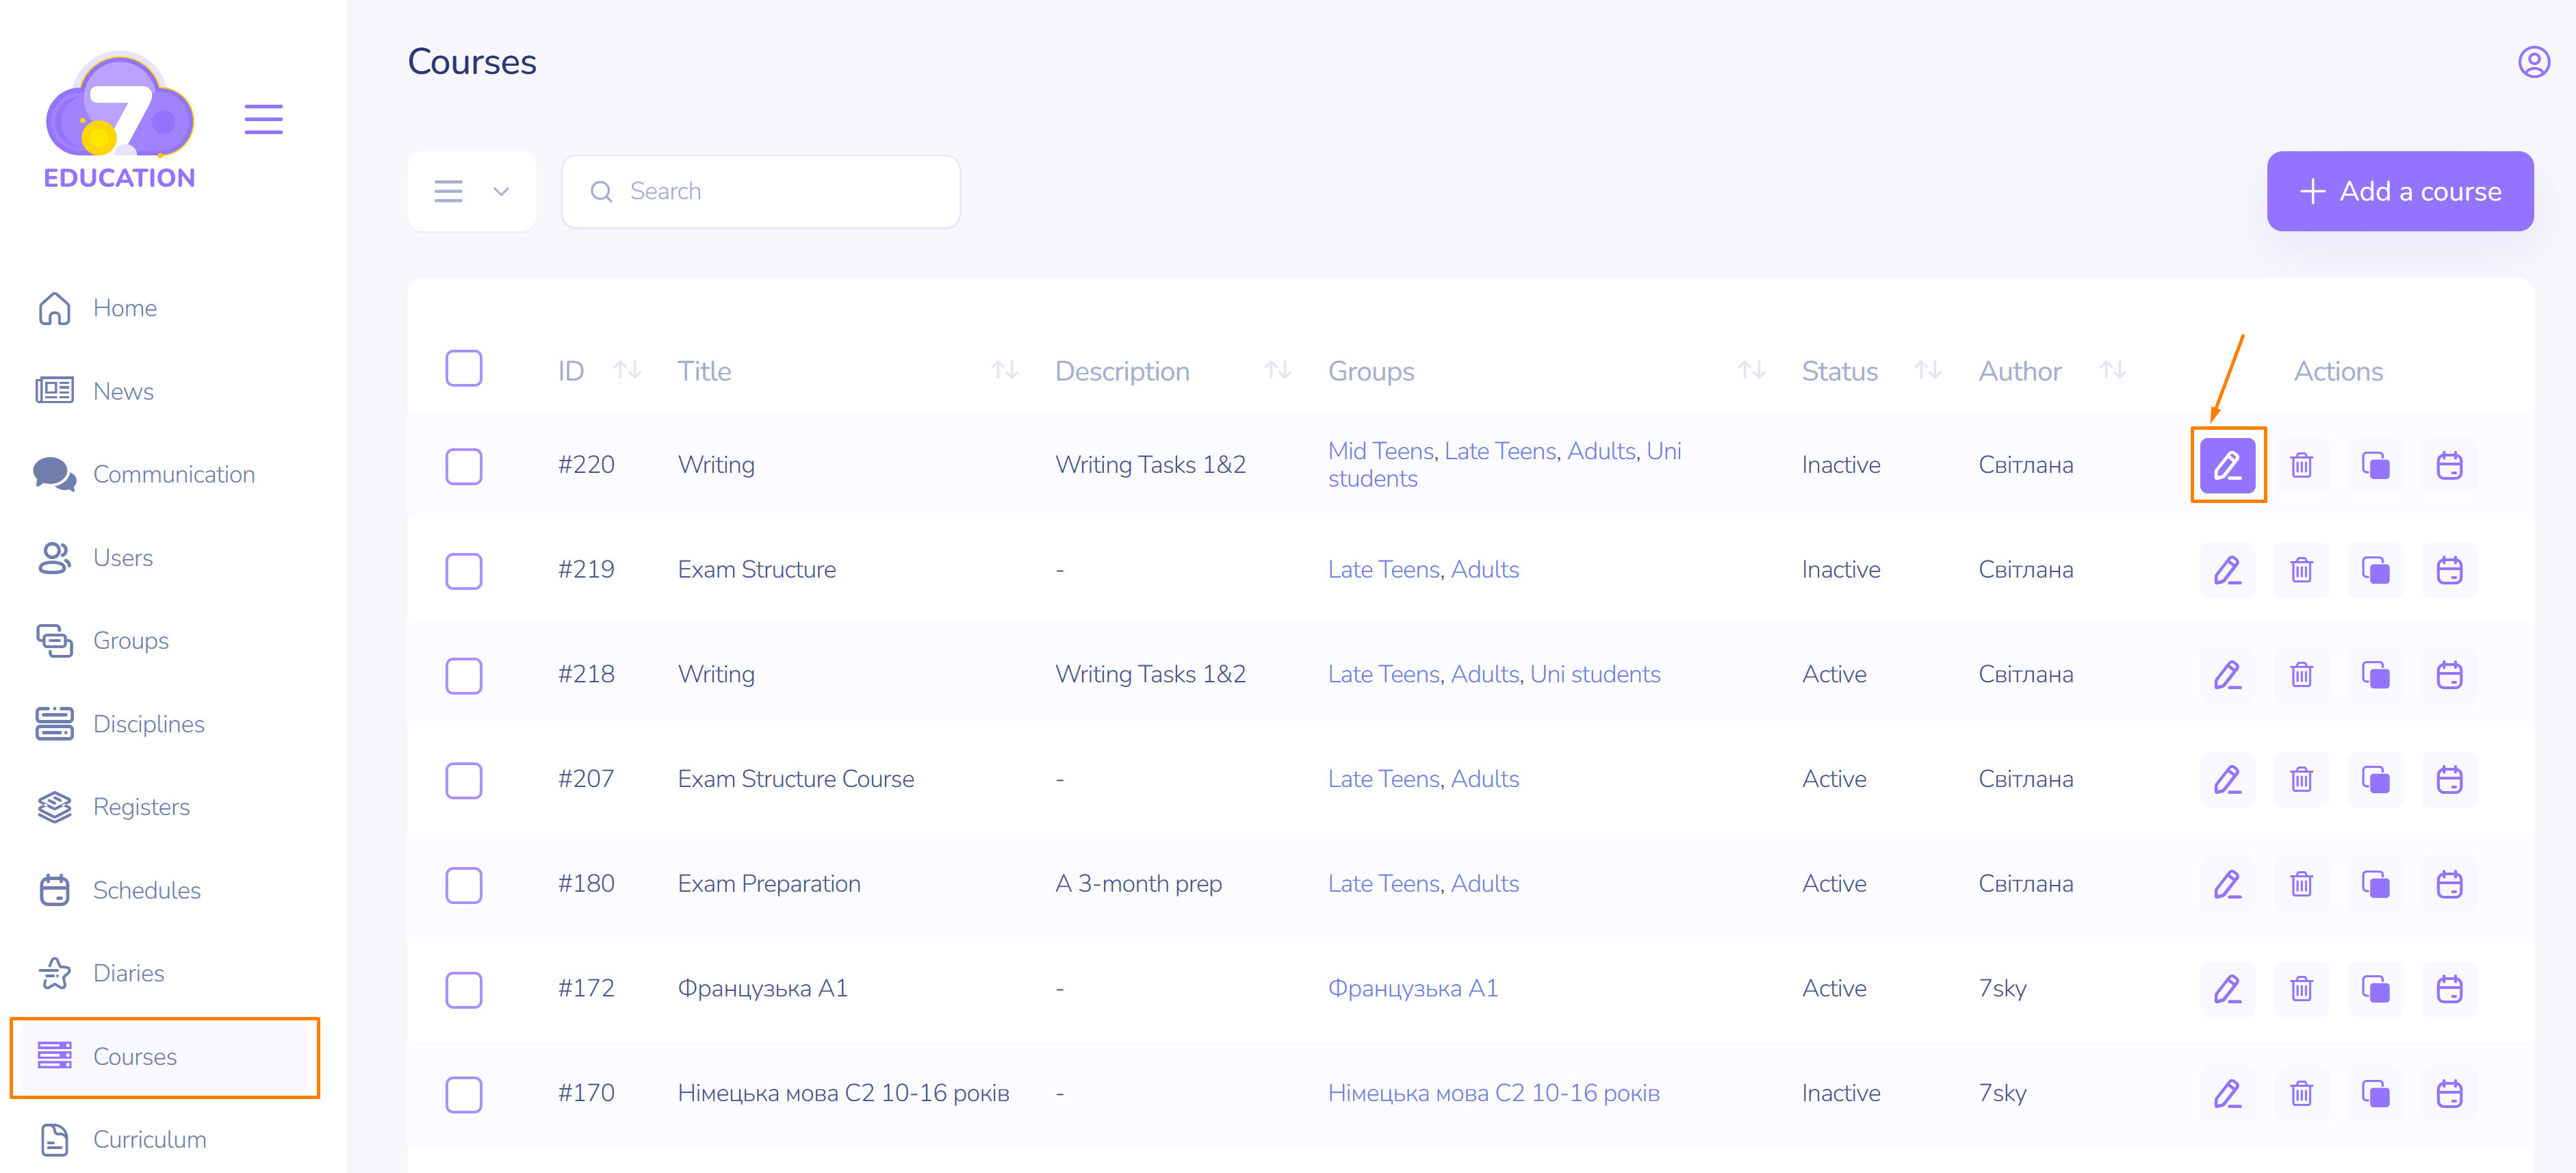Sort by Author column arrows
The height and width of the screenshot is (1173, 2576).
pyautogui.click(x=2112, y=371)
